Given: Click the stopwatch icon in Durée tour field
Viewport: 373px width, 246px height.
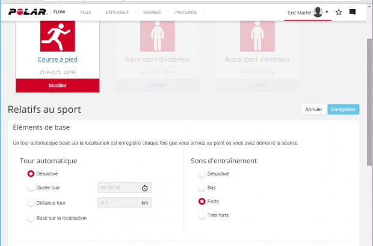Looking at the screenshot, I should click(x=145, y=188).
